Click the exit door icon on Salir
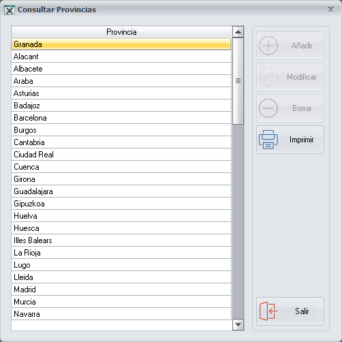The height and width of the screenshot is (342, 342). pos(268,311)
